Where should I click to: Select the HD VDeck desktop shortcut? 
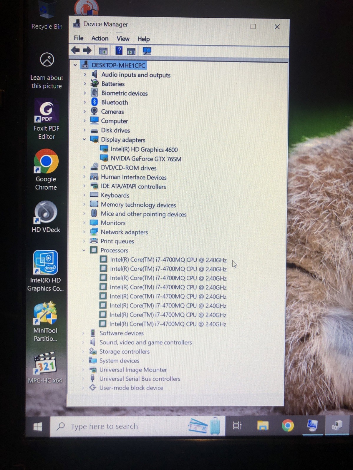pos(46,217)
